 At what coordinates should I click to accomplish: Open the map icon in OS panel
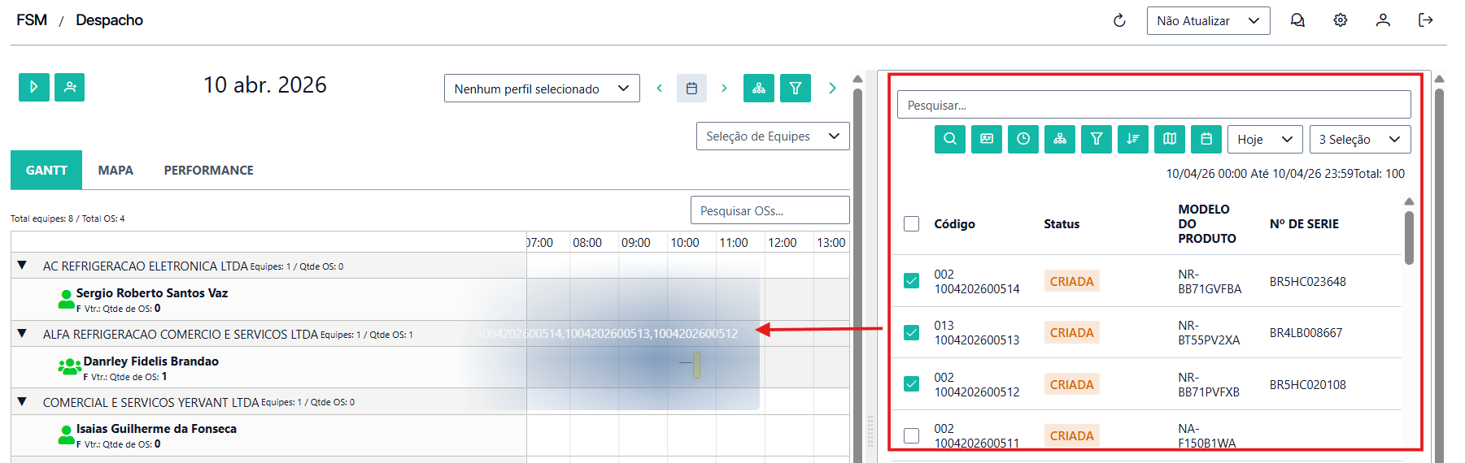[x=1170, y=139]
